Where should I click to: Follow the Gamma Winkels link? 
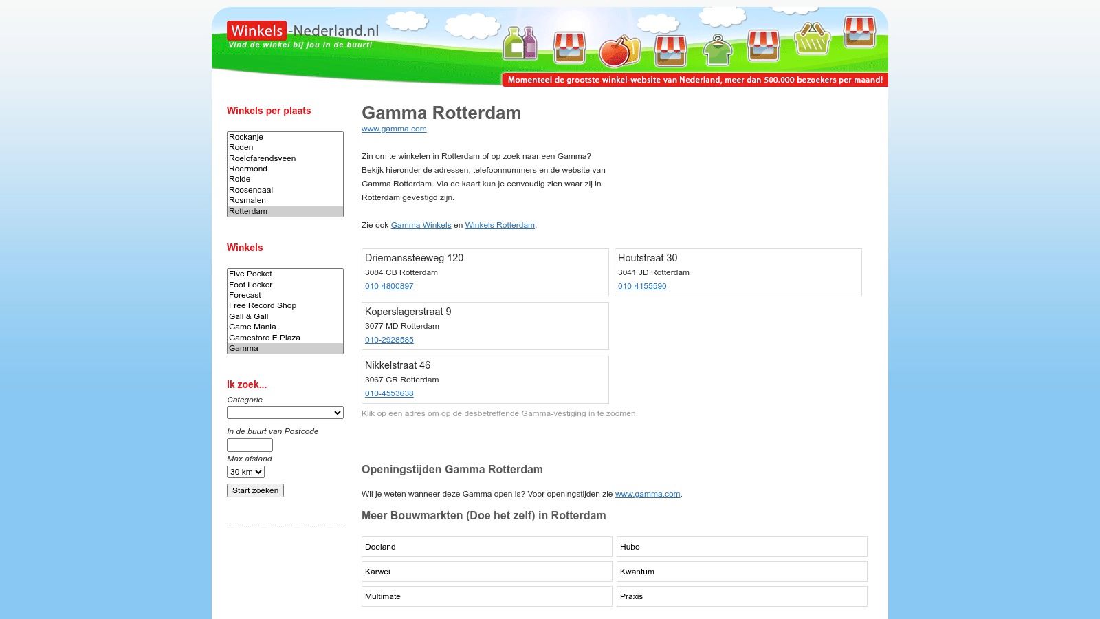point(421,225)
